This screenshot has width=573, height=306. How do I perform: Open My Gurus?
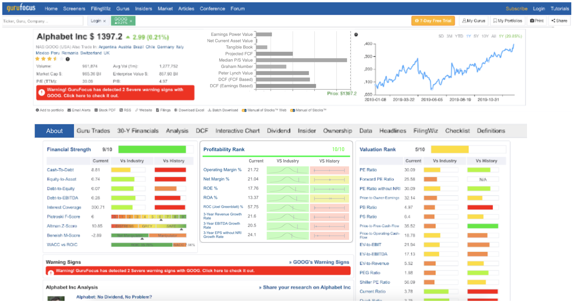474,21
